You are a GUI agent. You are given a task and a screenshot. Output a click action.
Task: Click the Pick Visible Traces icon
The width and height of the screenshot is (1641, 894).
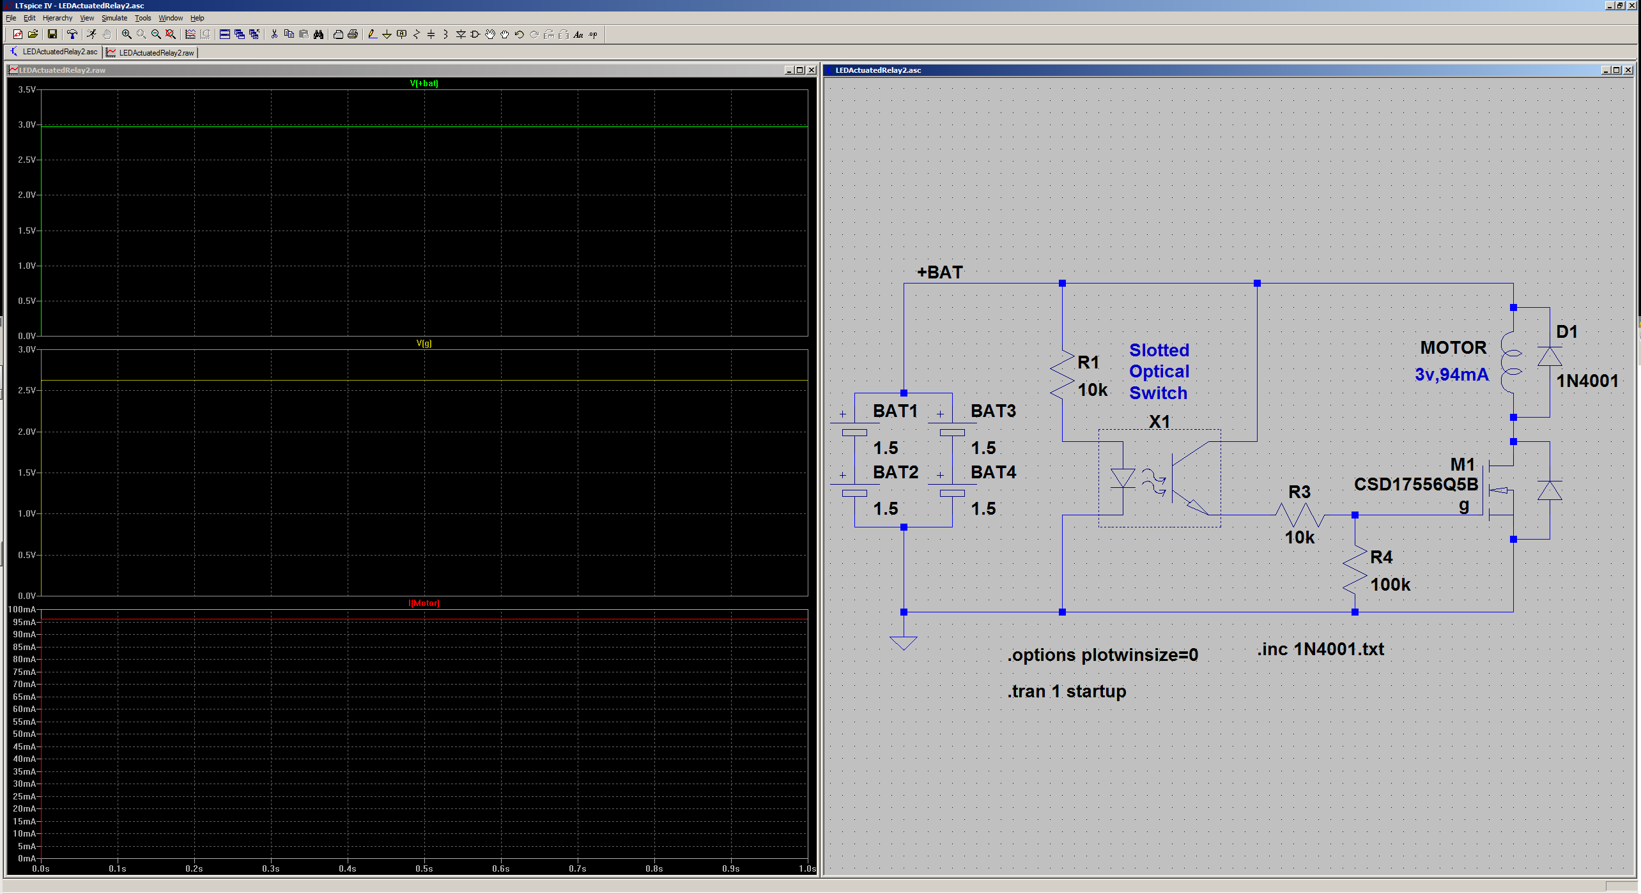(190, 34)
